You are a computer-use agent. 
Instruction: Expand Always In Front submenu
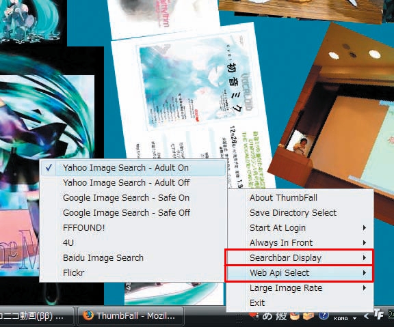click(x=300, y=243)
